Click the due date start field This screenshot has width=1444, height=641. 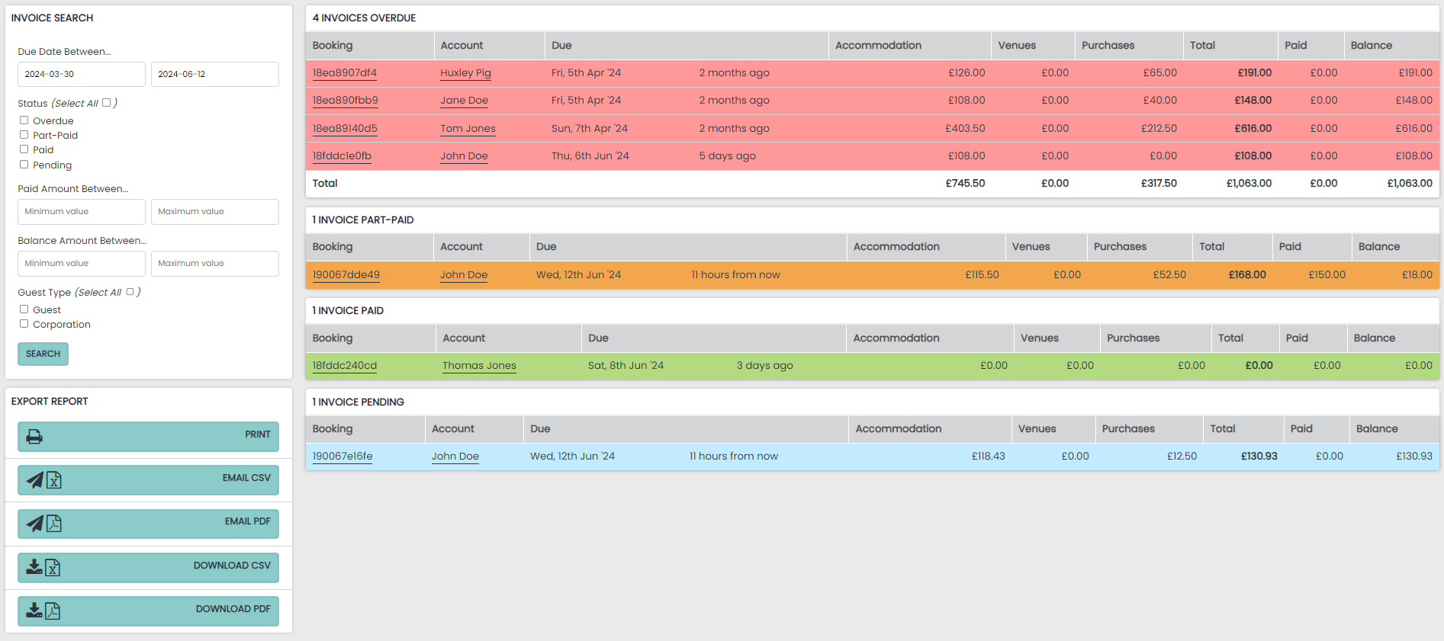(81, 75)
